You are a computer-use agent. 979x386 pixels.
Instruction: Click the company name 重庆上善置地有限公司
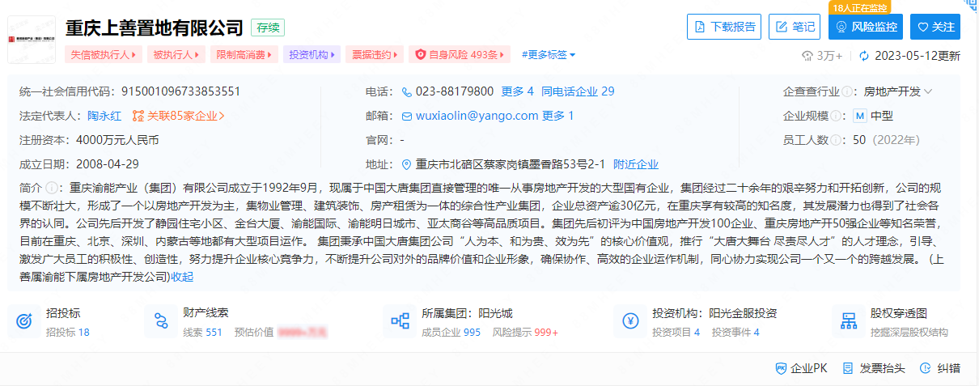click(x=154, y=28)
